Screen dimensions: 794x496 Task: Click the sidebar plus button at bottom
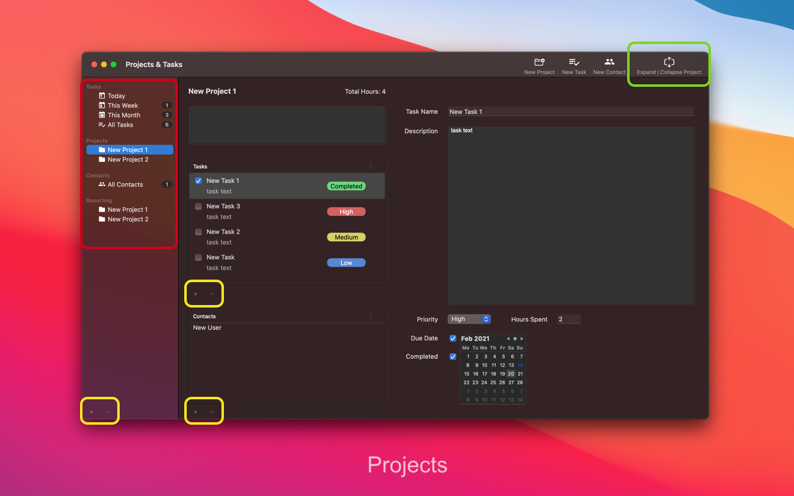(x=91, y=412)
